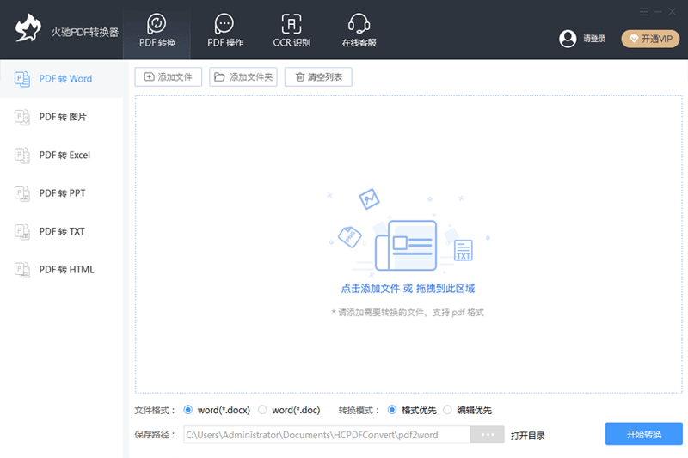Open the OCR 识别 tab

pyautogui.click(x=292, y=24)
